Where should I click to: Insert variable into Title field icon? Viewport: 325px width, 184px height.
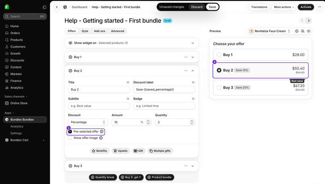pos(128,82)
